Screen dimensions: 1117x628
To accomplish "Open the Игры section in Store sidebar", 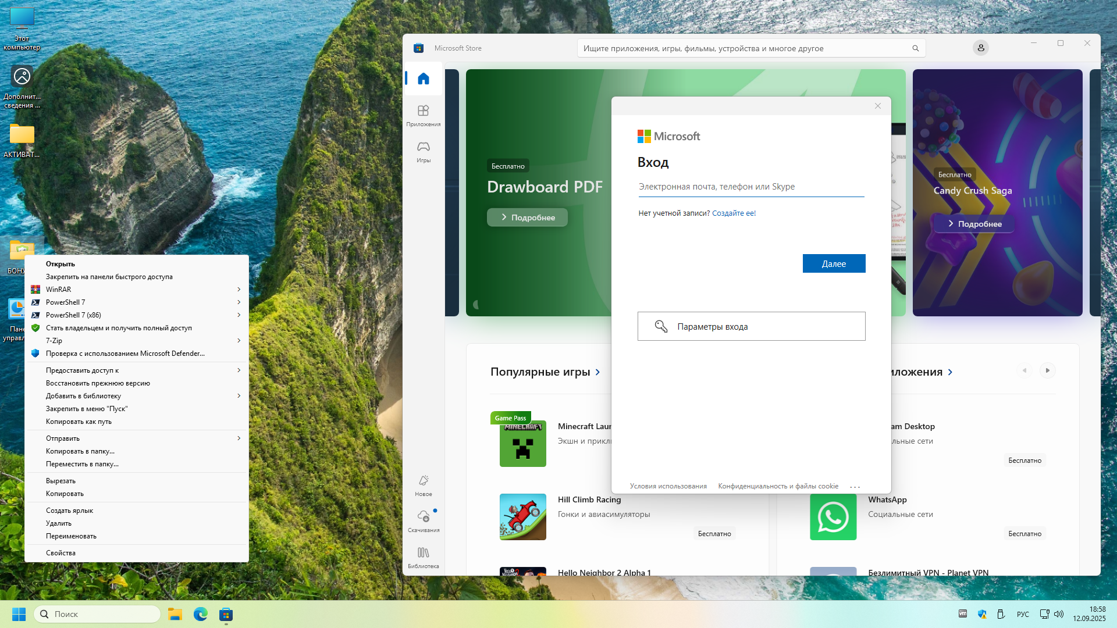I will 424,151.
